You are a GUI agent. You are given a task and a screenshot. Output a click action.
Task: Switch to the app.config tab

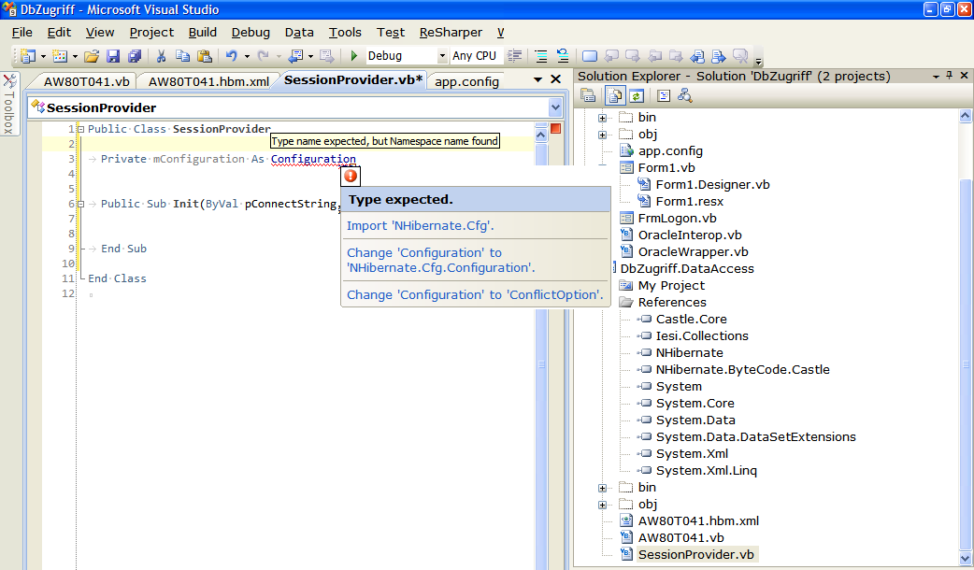466,81
